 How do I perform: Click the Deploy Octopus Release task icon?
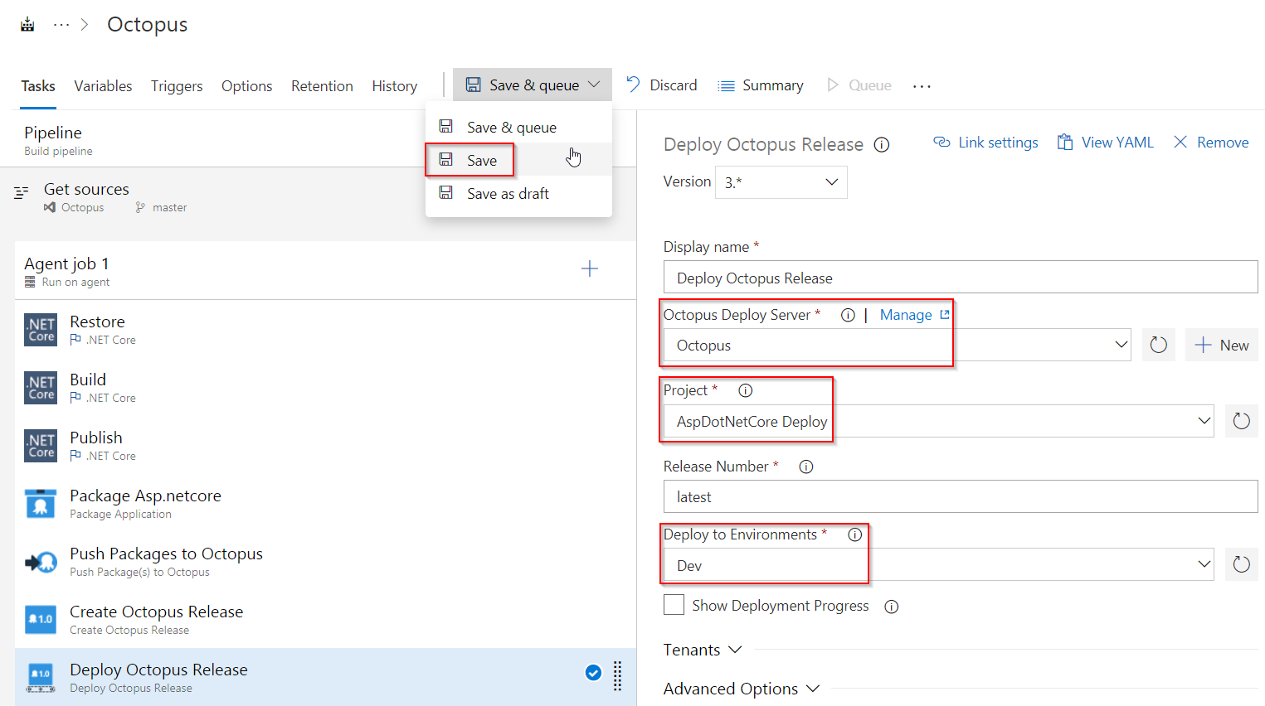coord(41,678)
